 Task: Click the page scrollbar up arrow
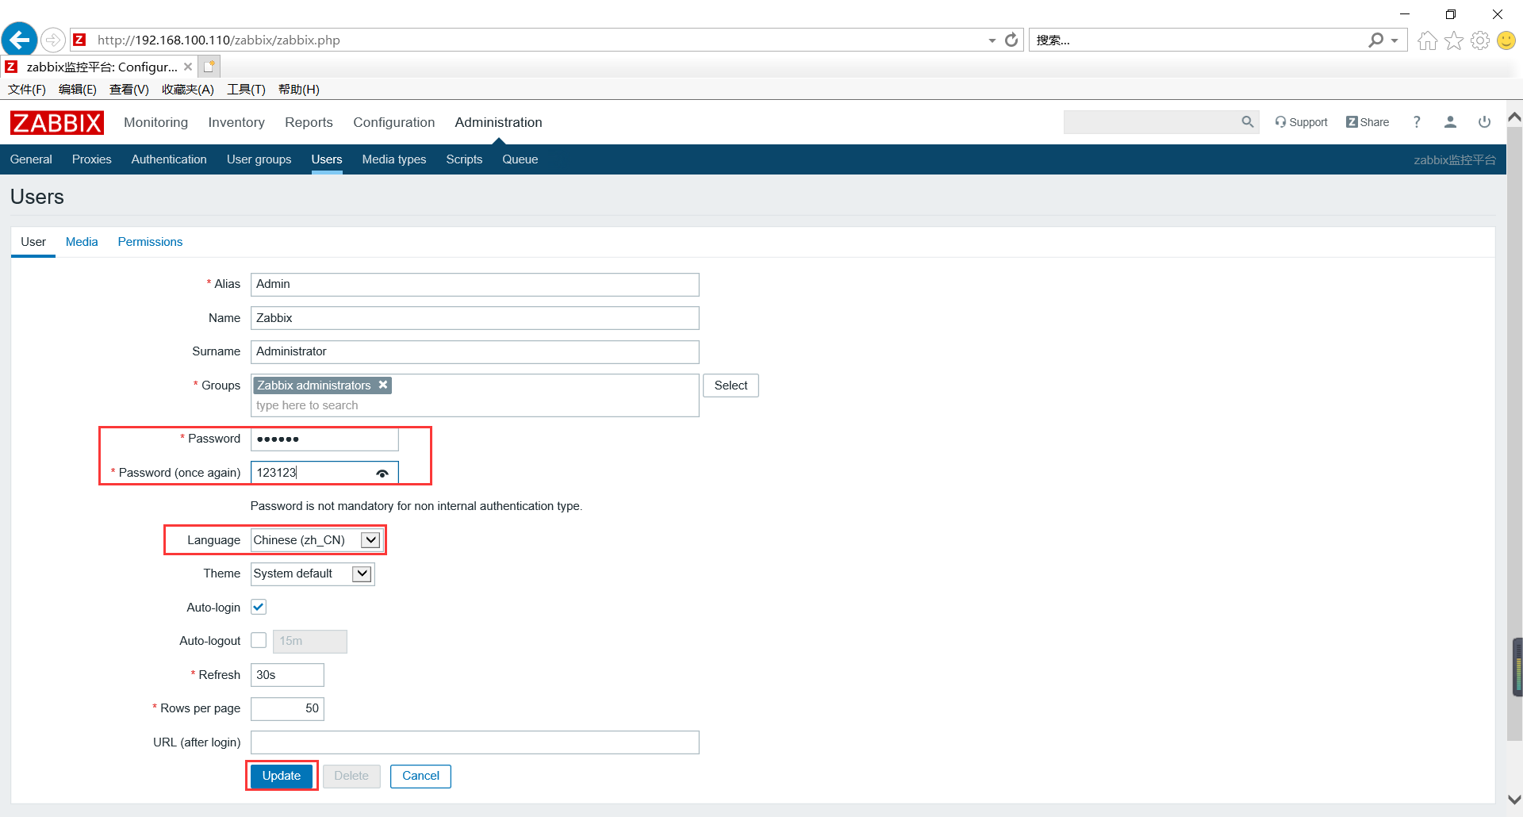[x=1514, y=117]
